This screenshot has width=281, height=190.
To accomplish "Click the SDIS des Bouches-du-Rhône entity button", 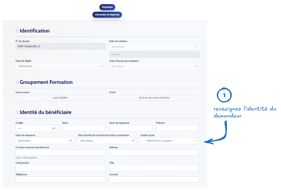I will pos(154,98).
